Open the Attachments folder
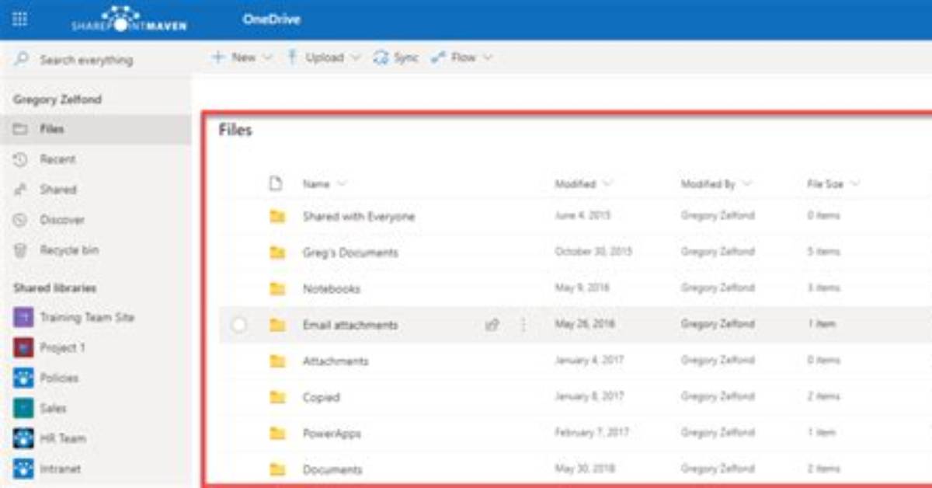The height and width of the screenshot is (488, 932). (x=336, y=361)
